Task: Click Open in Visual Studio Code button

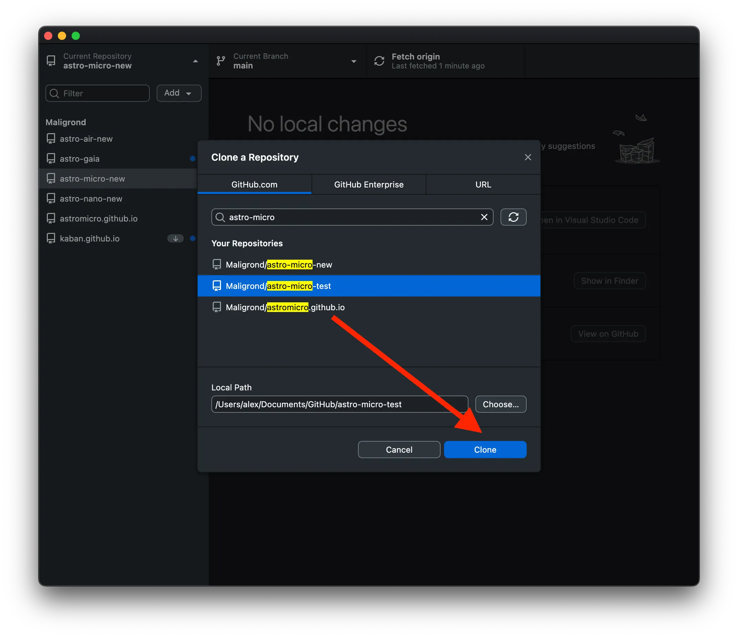Action: pos(593,220)
